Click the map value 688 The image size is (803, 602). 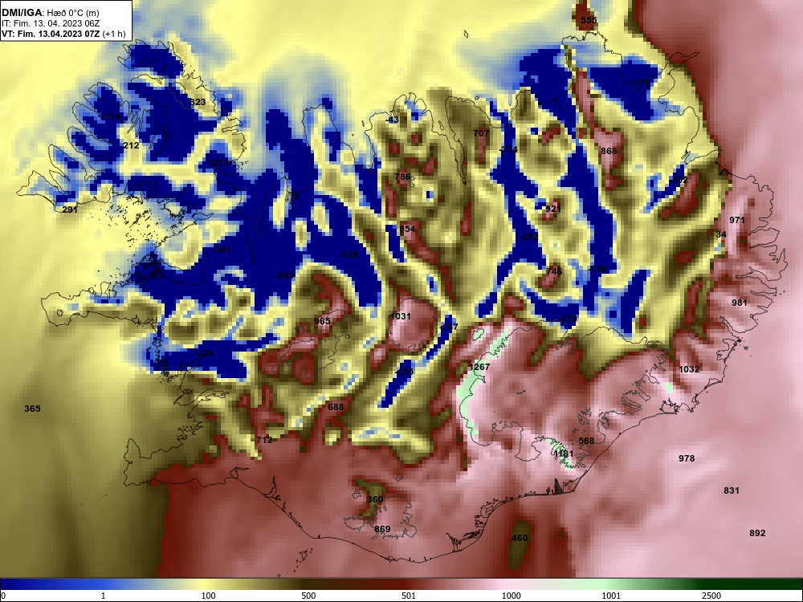pos(336,407)
